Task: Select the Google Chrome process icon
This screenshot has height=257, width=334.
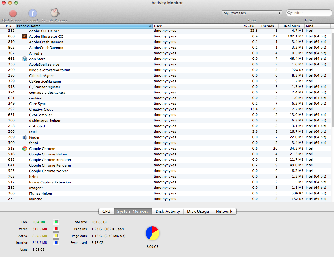Action: pyautogui.click(x=25, y=149)
